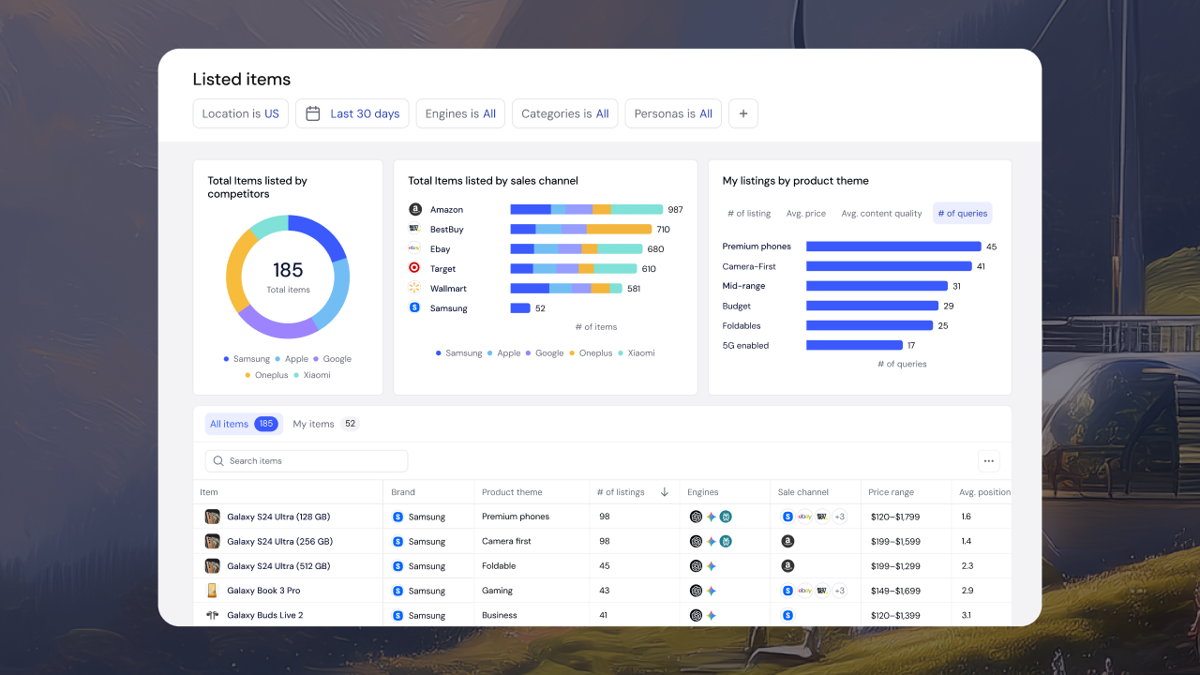Click the Samsung channel icon in the Business row

click(x=787, y=615)
